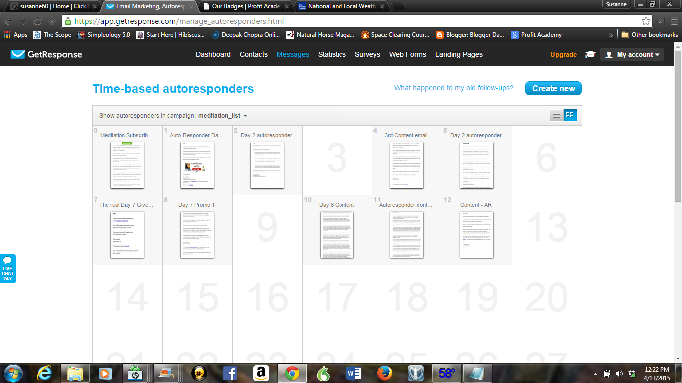Switch to list view icon
Viewport: 682px width, 383px height.
(556, 115)
